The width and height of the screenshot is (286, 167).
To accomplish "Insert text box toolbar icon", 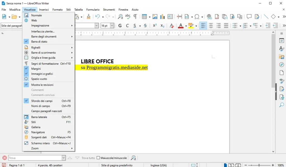I will (x=170, y=16).
